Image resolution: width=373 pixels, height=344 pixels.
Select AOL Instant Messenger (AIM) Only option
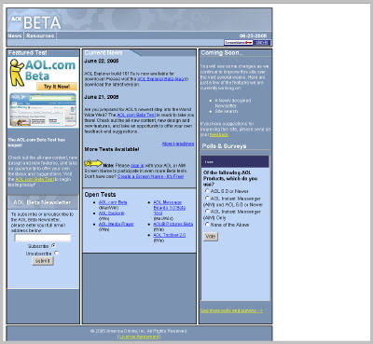tap(207, 211)
